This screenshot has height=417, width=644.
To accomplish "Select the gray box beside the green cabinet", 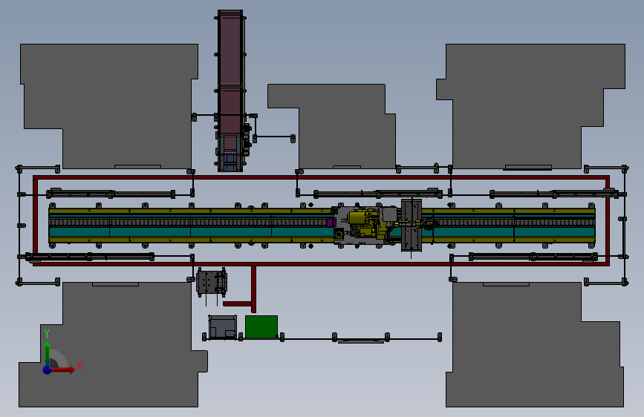I will point(223,326).
